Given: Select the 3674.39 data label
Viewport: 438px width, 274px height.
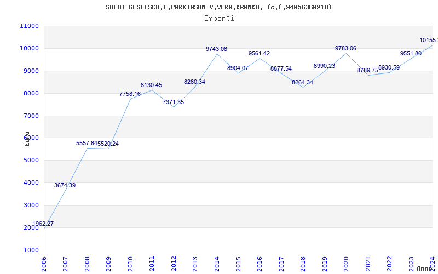Looking at the screenshot, I should click(x=65, y=185).
